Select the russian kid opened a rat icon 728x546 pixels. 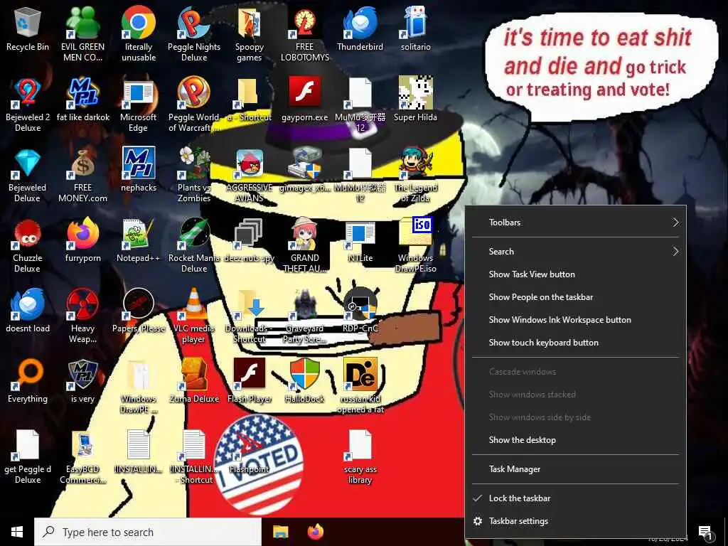(x=360, y=374)
